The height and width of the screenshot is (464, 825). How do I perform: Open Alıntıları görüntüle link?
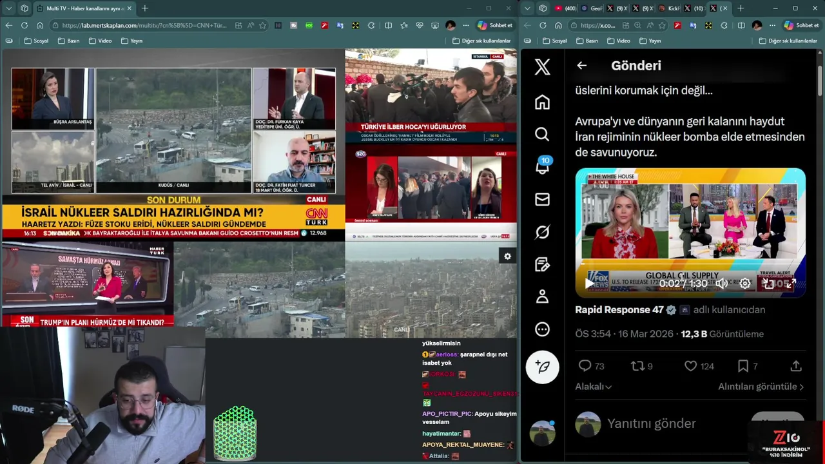pos(761,387)
